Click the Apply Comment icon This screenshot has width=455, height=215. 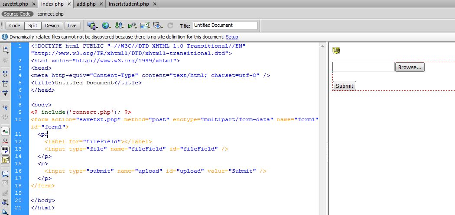coord(5,173)
